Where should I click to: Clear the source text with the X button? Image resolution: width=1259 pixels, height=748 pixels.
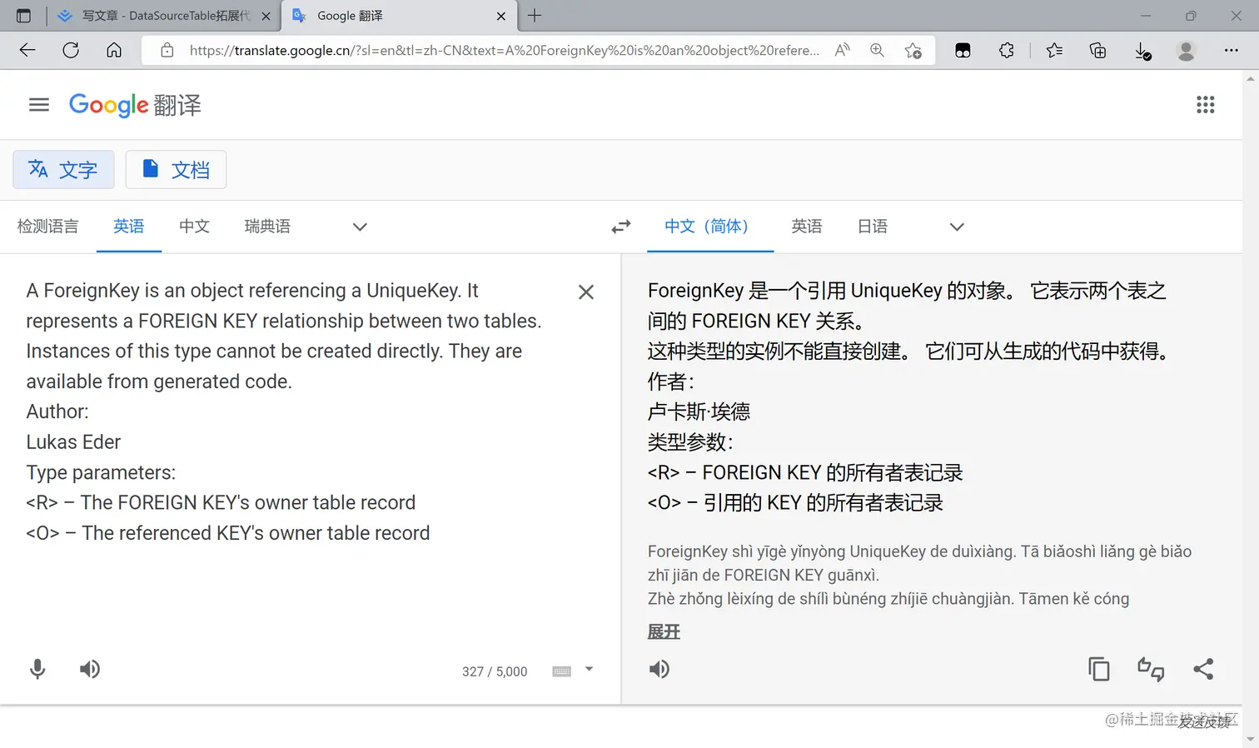coord(586,292)
